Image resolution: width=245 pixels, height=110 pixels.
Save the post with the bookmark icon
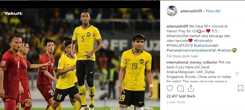click(240, 88)
